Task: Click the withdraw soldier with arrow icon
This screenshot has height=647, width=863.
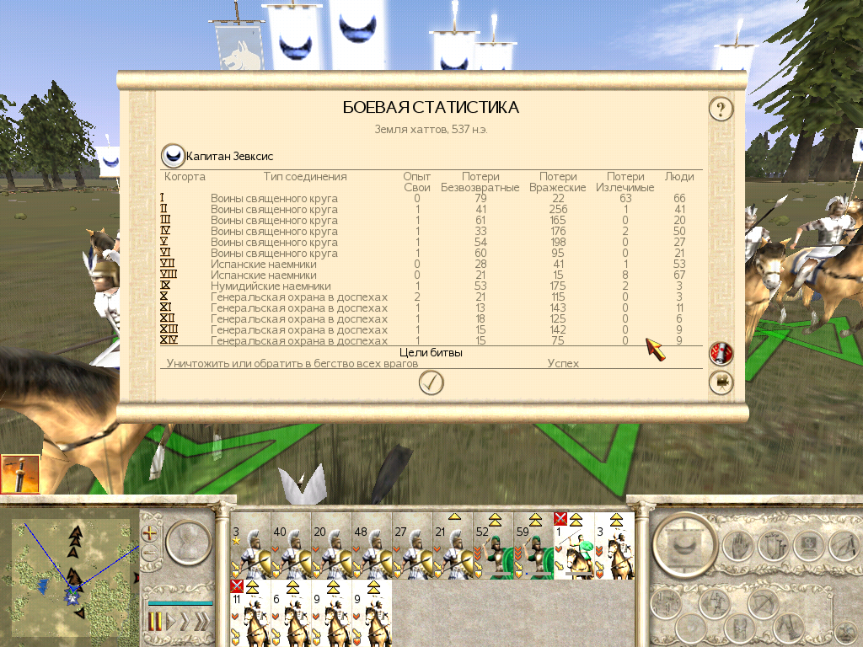Action: coord(714,604)
